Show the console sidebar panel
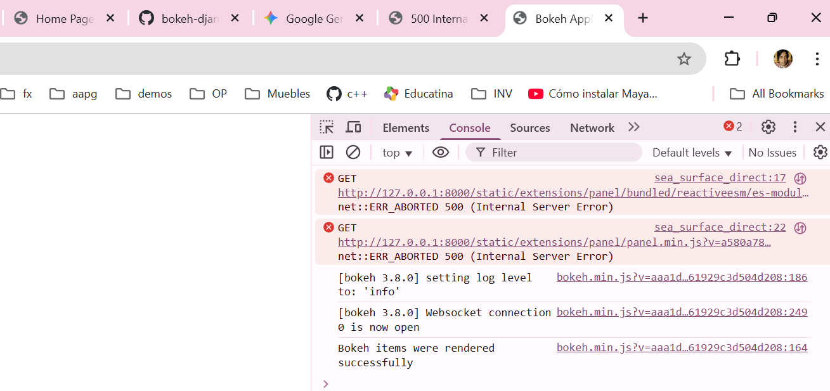 pos(327,152)
